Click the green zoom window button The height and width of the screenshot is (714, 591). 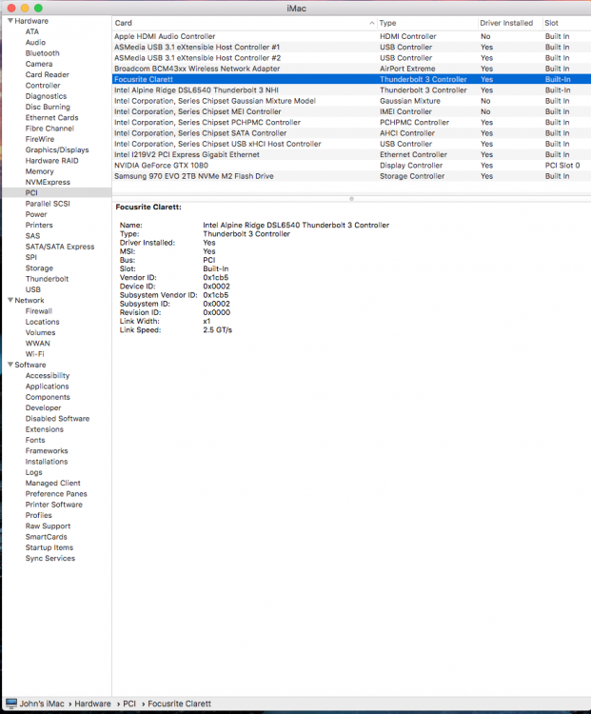click(38, 8)
